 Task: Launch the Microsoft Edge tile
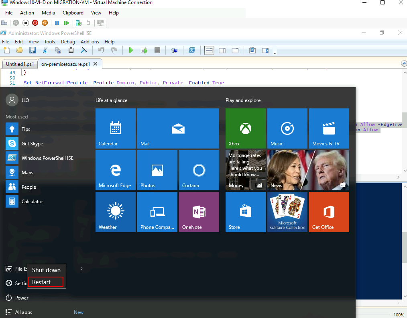tap(116, 170)
